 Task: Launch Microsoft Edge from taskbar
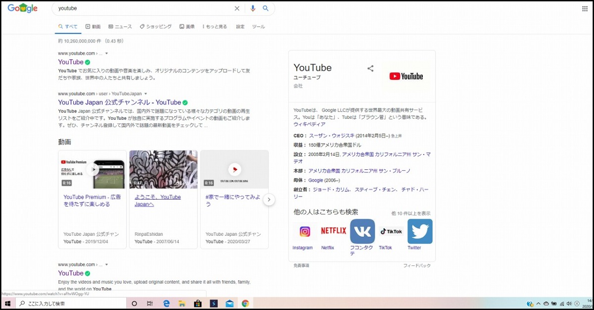pos(166,304)
